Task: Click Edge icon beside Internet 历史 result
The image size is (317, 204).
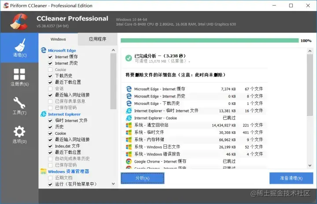Action: [129, 96]
